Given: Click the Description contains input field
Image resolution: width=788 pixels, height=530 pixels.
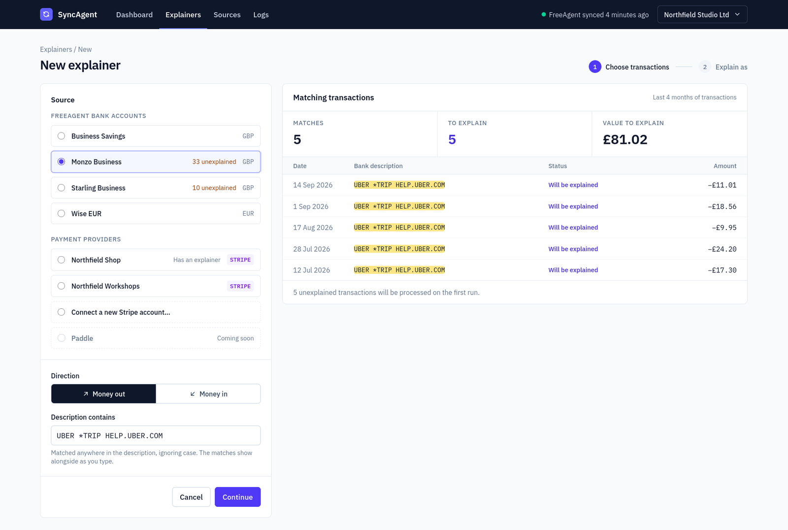Looking at the screenshot, I should coord(156,435).
